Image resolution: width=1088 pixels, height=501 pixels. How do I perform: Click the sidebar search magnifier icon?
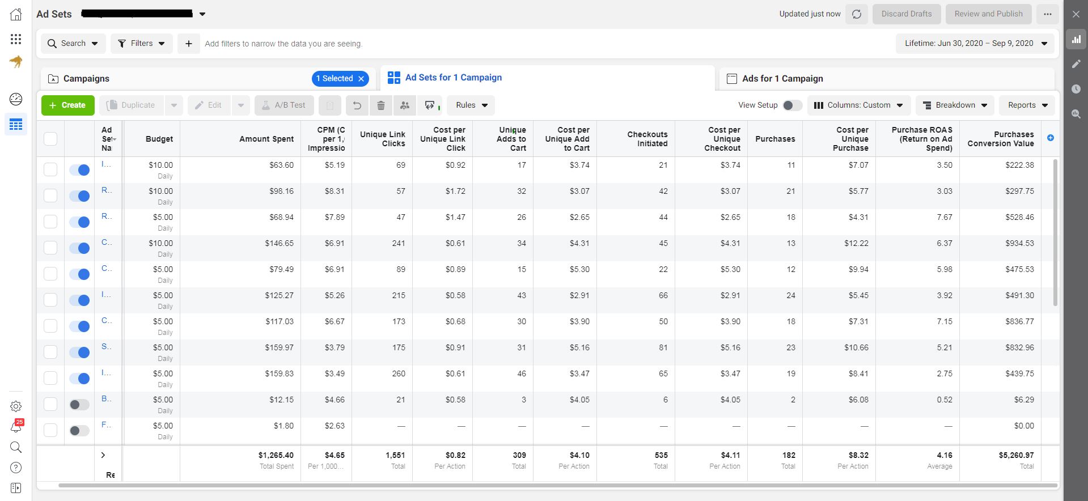click(16, 447)
